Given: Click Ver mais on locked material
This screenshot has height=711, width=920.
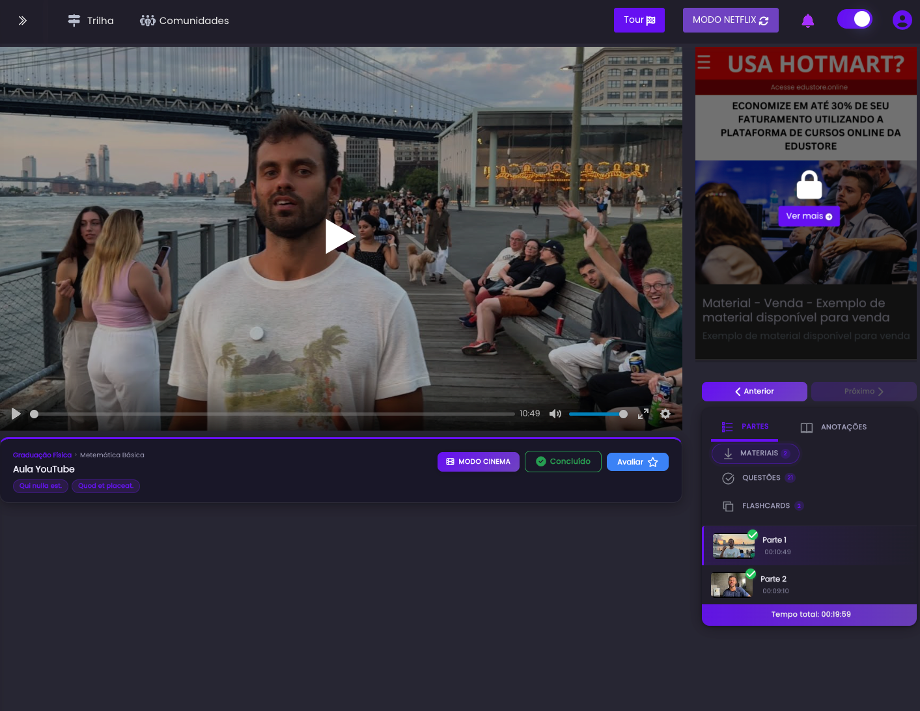Looking at the screenshot, I should pos(809,216).
